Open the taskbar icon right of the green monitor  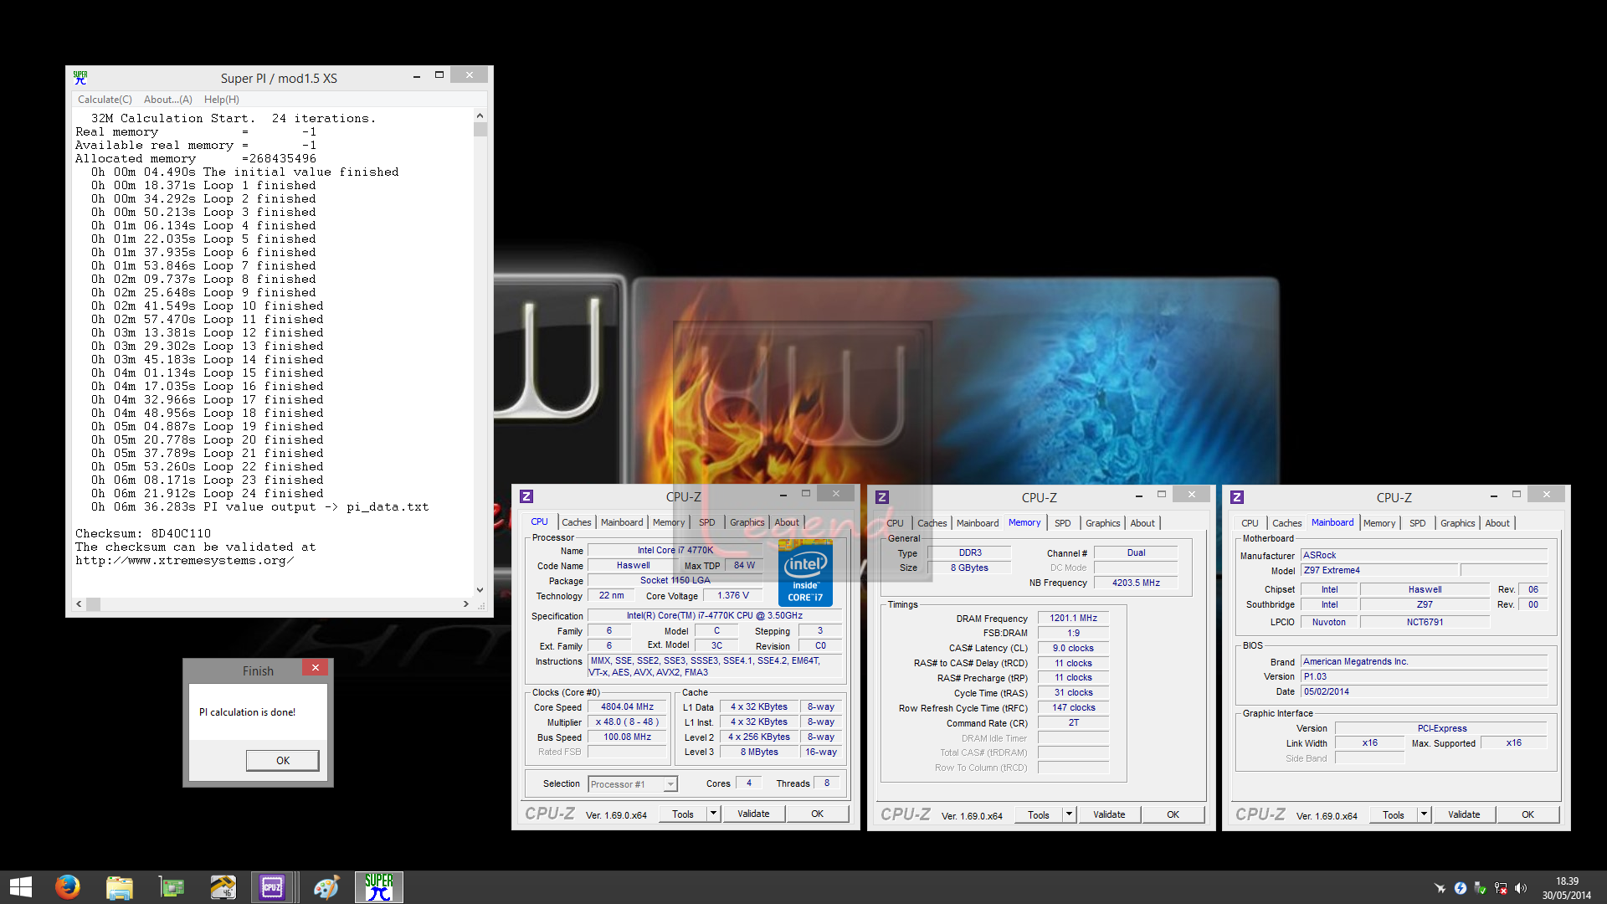click(223, 887)
